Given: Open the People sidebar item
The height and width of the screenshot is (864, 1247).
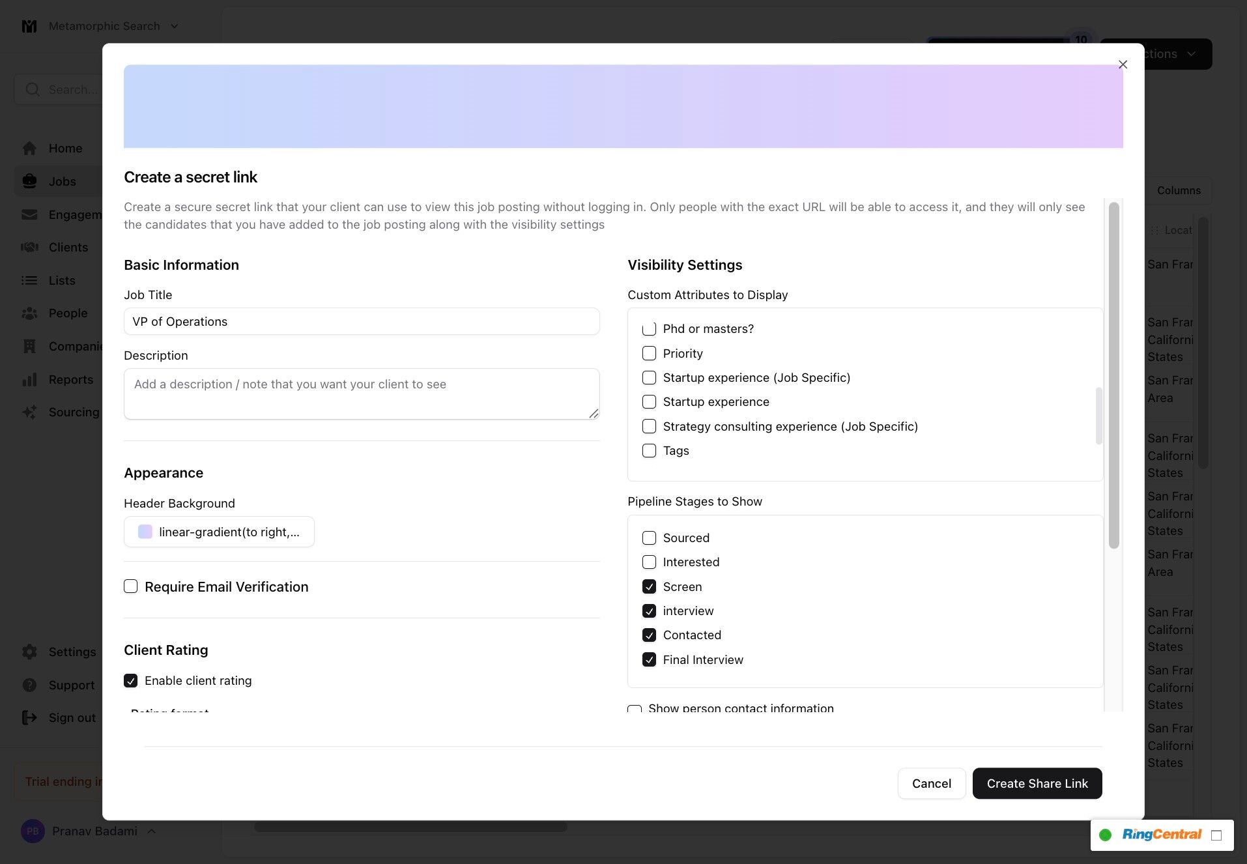Looking at the screenshot, I should pos(68,313).
